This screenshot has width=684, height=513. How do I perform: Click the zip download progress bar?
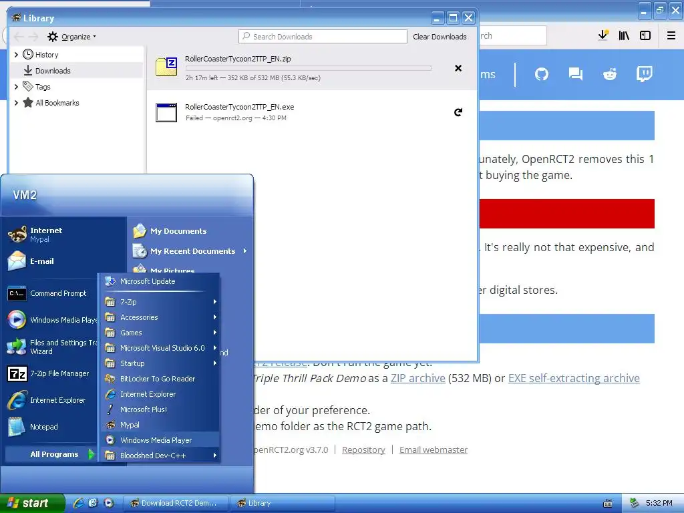[309, 68]
